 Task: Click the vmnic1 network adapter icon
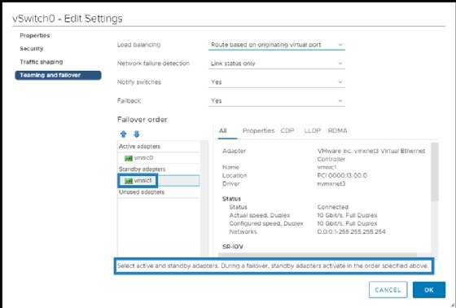129,181
